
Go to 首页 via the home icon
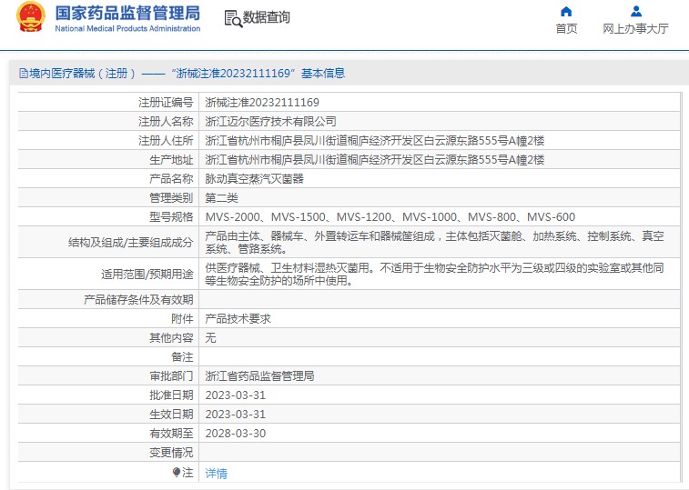pyautogui.click(x=566, y=12)
